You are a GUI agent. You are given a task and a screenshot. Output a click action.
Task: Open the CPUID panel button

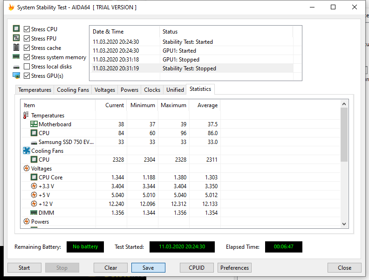(197, 268)
